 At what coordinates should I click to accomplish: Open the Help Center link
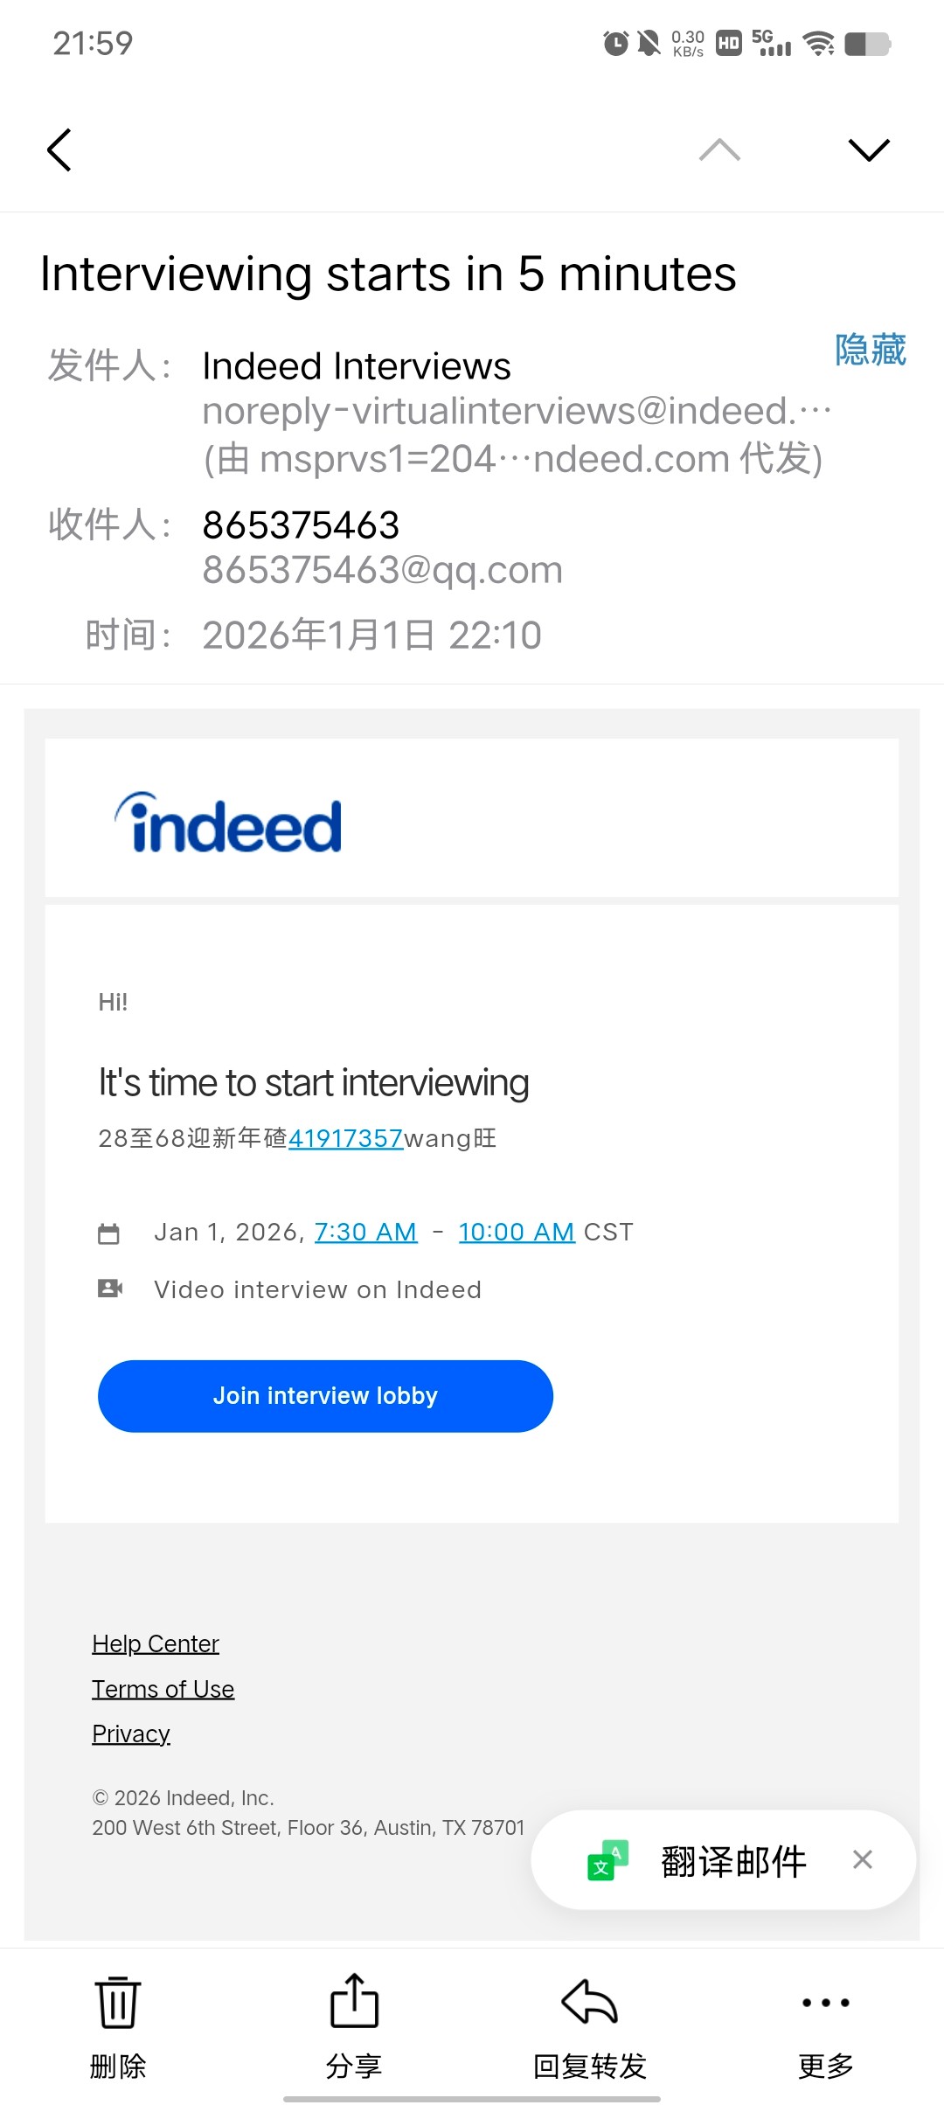pos(156,1643)
